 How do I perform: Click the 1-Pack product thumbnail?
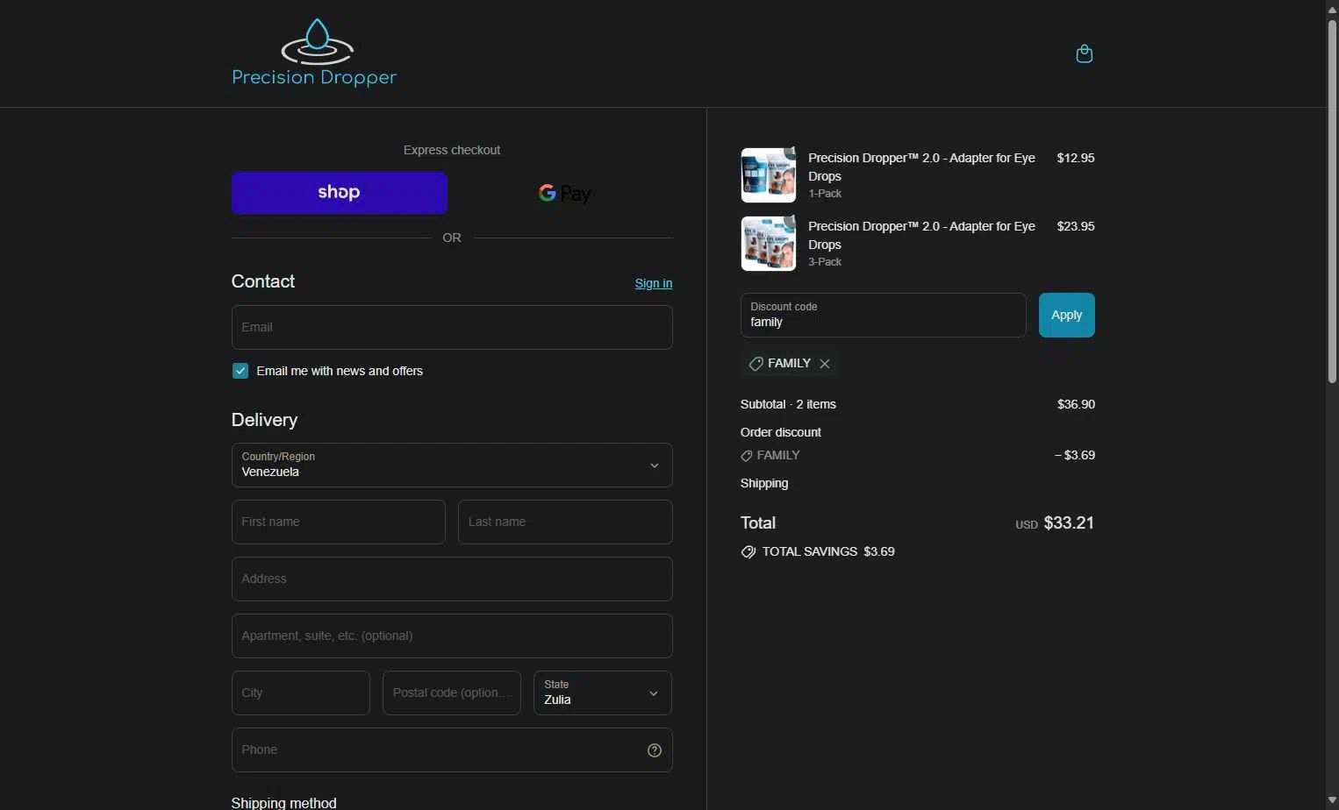coord(769,175)
